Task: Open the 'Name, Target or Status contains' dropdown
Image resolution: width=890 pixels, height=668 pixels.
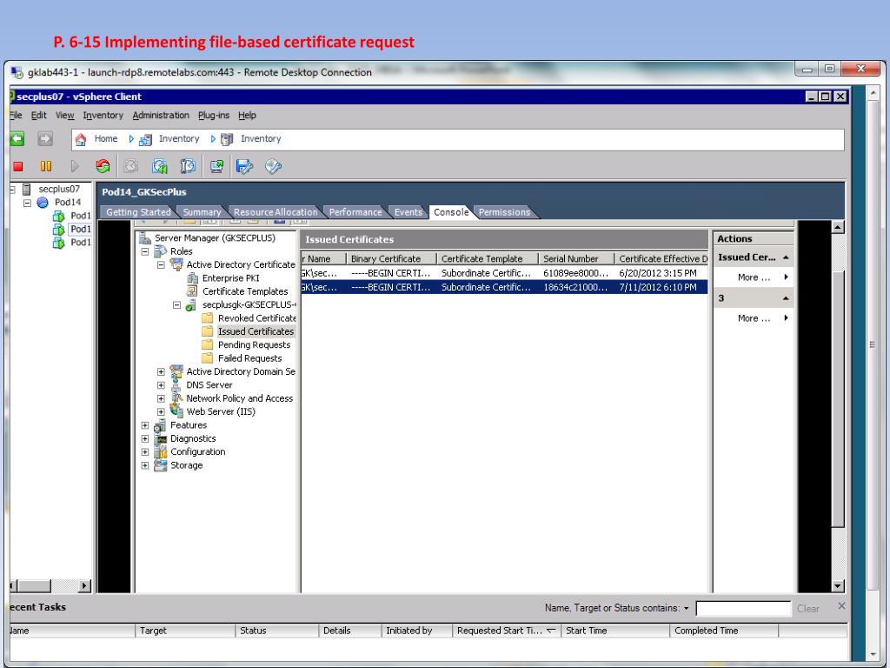Action: pos(687,608)
